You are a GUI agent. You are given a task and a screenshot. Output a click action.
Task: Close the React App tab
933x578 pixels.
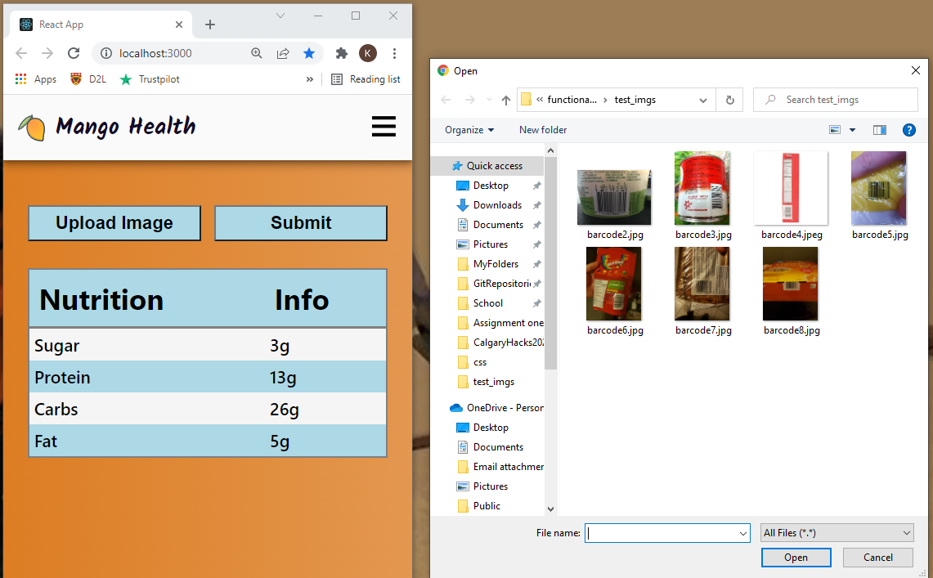point(179,25)
